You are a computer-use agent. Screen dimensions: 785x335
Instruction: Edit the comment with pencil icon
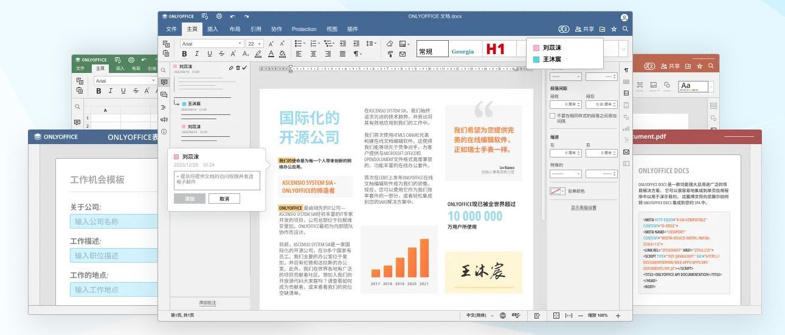point(231,67)
